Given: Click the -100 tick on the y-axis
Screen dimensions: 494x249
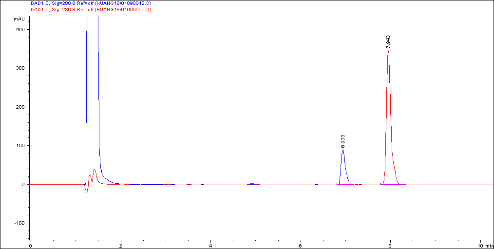Looking at the screenshot, I should click(19, 223).
